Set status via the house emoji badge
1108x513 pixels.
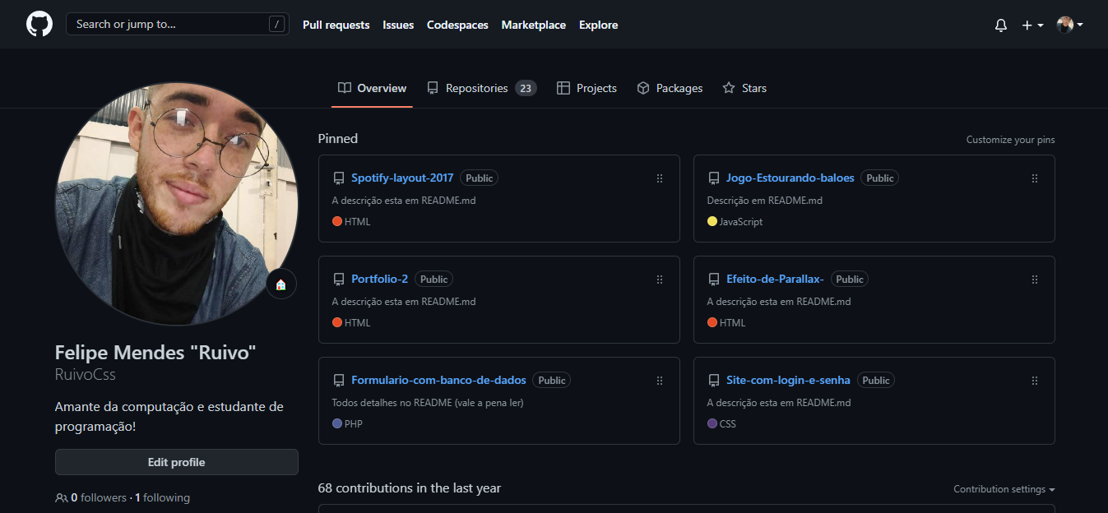(x=281, y=284)
